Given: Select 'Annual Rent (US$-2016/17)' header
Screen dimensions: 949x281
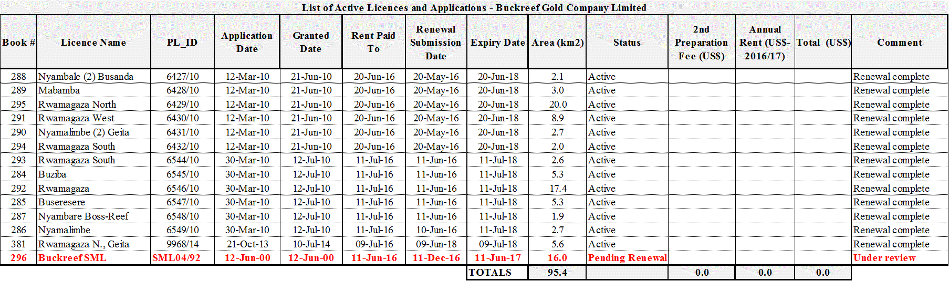Looking at the screenshot, I should click(x=765, y=43).
